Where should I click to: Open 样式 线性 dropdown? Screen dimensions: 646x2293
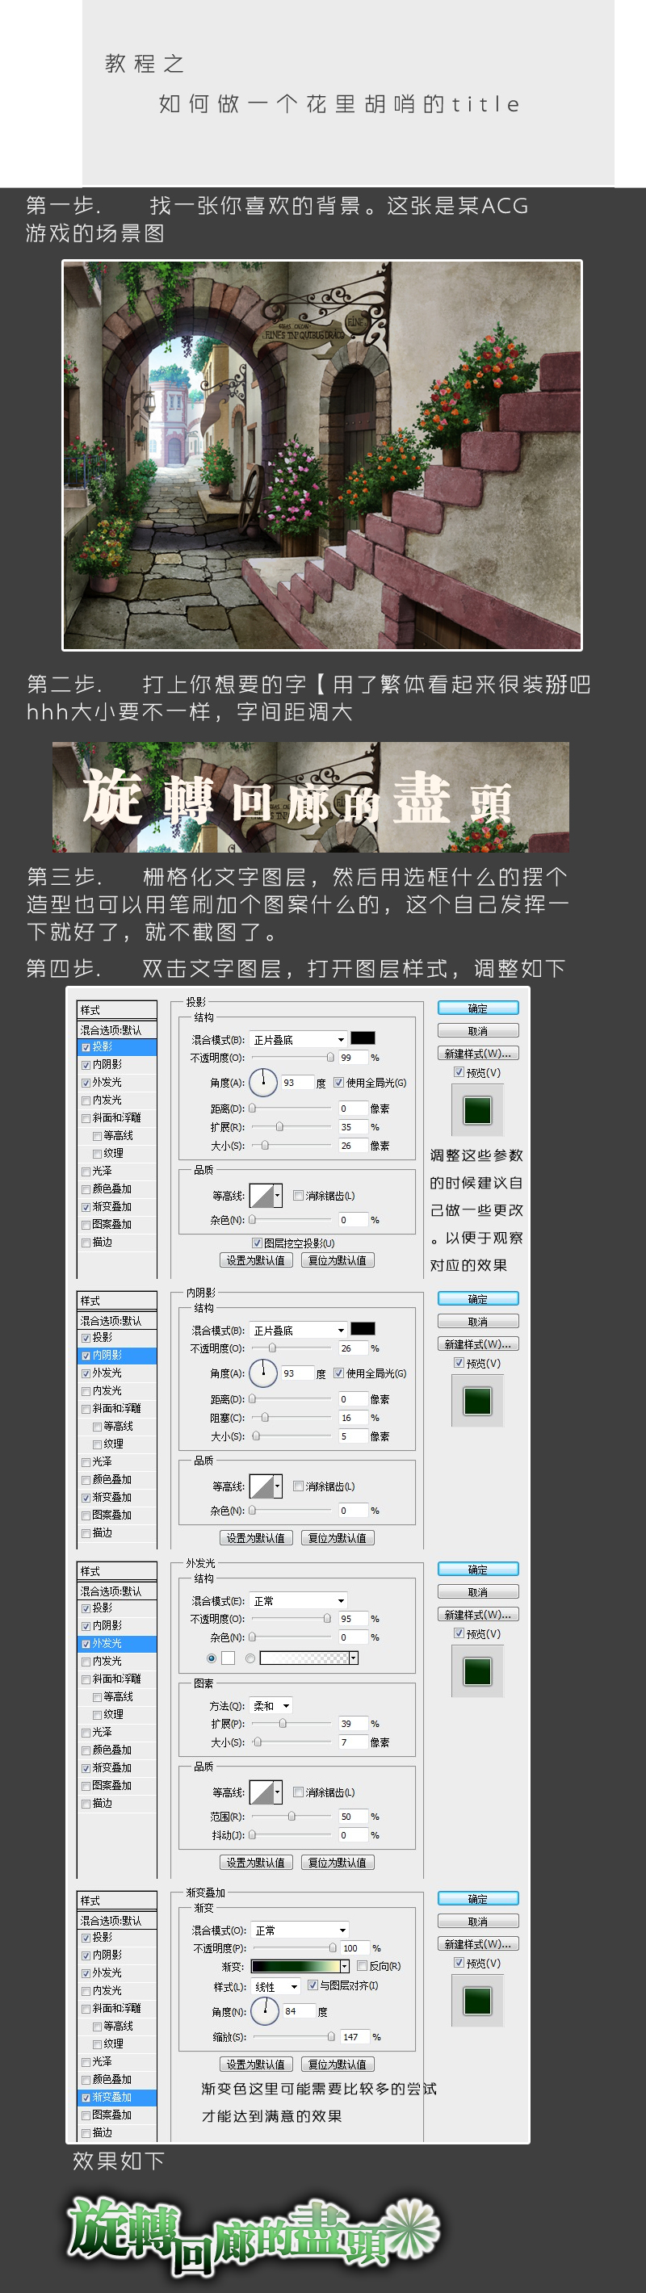point(276,1986)
